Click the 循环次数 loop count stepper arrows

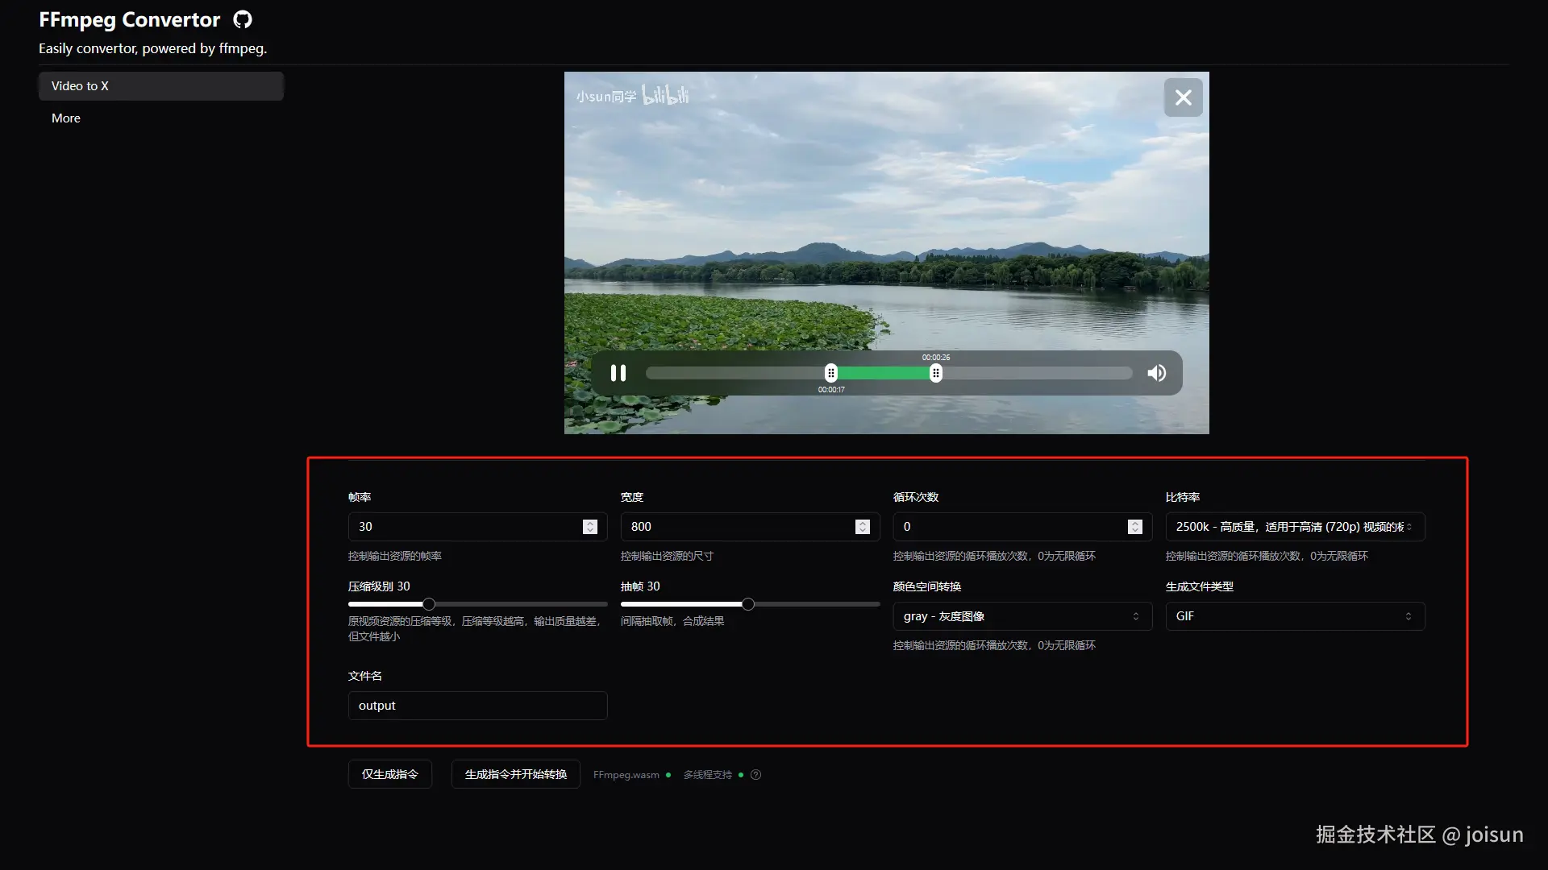1135,527
